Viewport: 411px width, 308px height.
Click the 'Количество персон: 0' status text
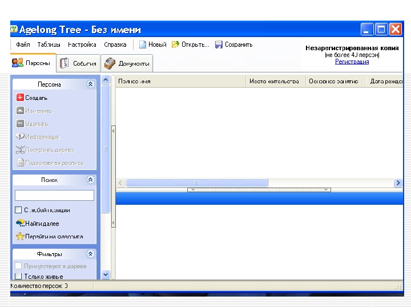pyautogui.click(x=39, y=286)
